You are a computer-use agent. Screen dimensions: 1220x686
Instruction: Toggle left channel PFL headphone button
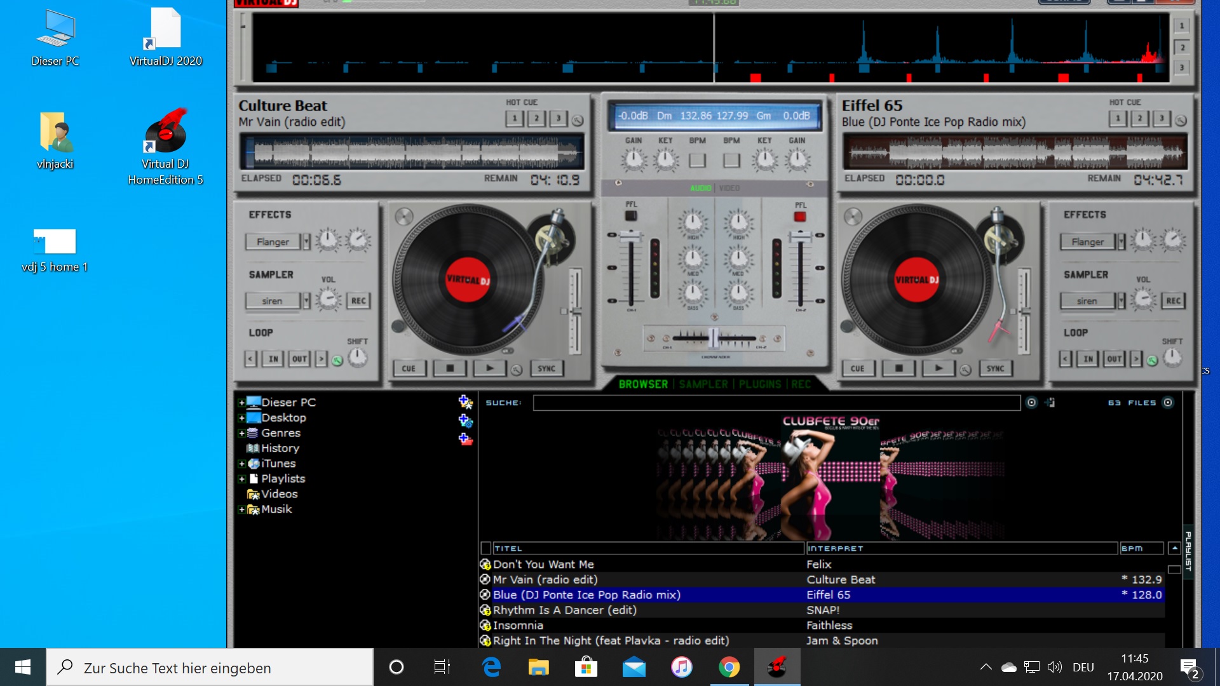coord(631,216)
